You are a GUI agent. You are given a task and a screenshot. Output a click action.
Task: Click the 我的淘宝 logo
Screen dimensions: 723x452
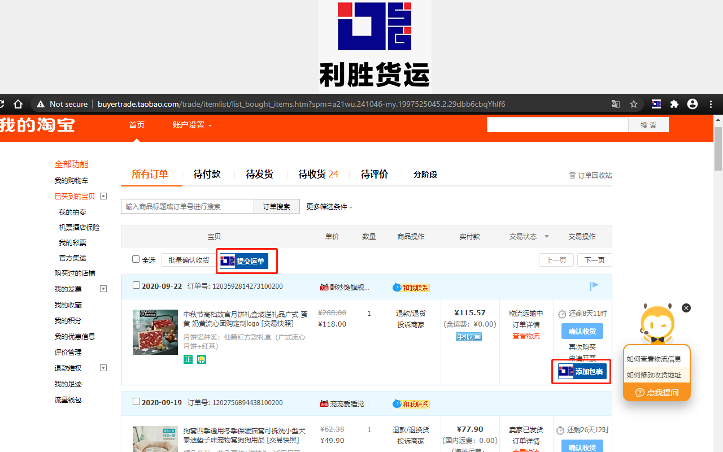[37, 124]
